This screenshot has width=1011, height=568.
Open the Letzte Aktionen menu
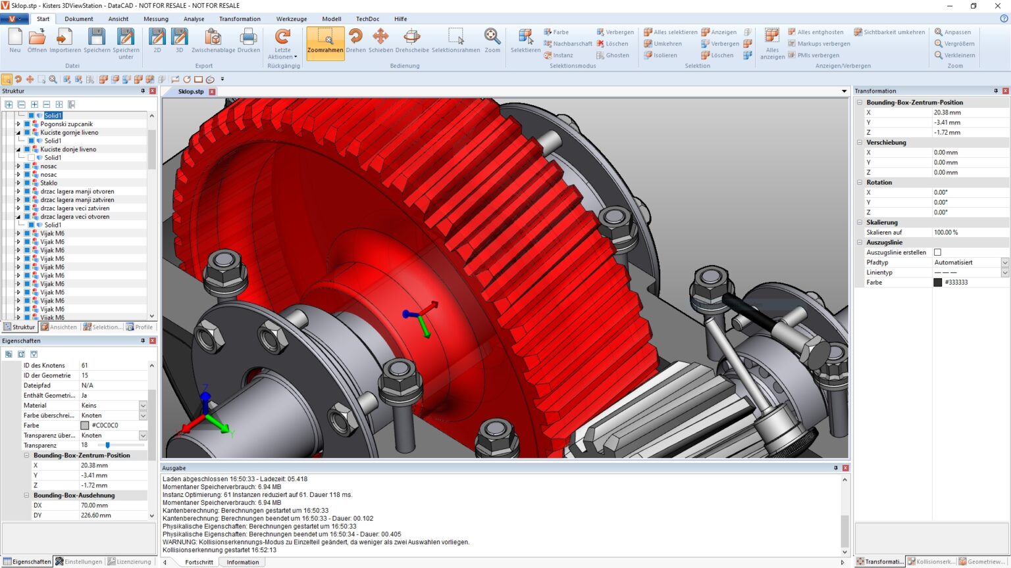[282, 47]
